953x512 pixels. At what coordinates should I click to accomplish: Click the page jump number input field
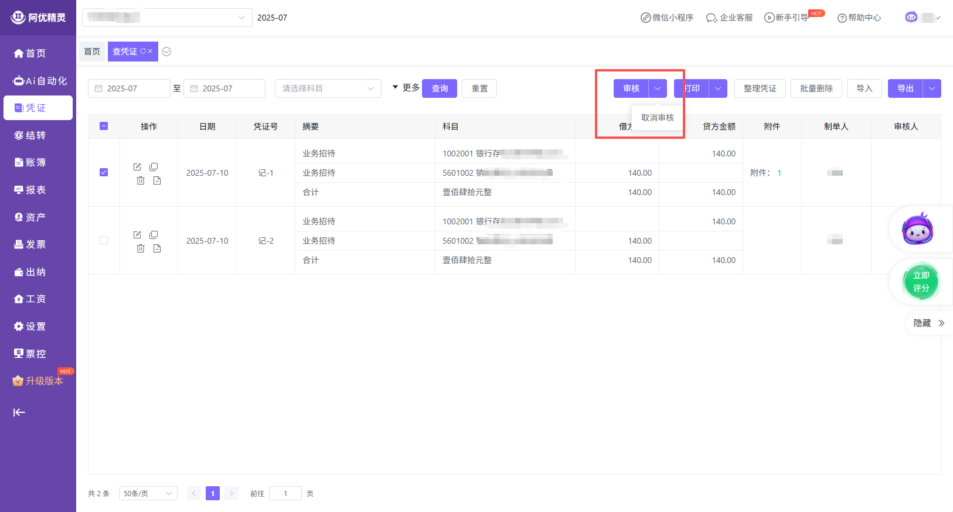tap(285, 493)
